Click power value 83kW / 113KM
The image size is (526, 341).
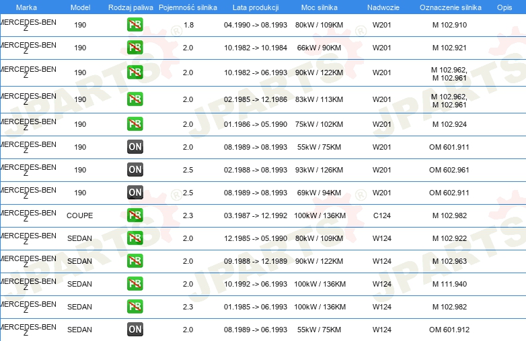pos(319,99)
